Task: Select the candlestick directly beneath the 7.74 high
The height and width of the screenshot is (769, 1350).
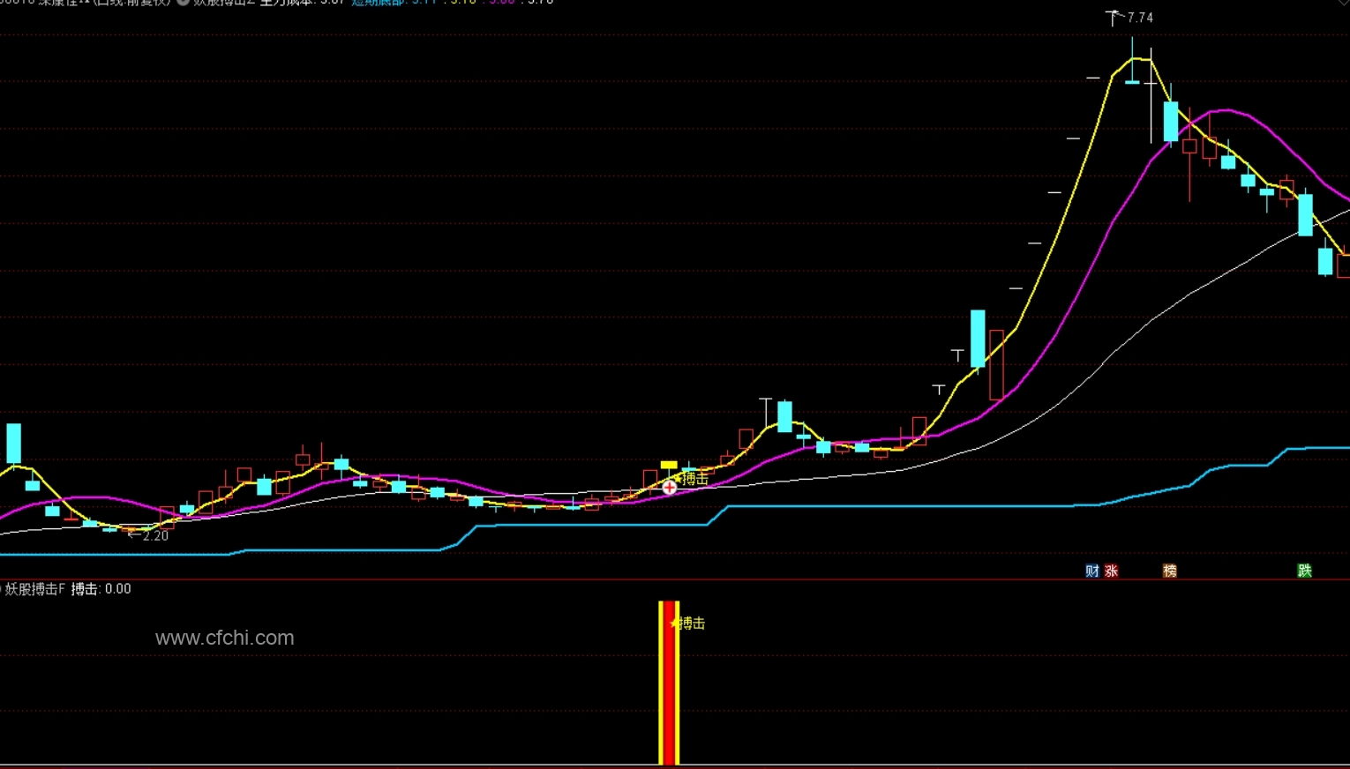Action: (1132, 62)
